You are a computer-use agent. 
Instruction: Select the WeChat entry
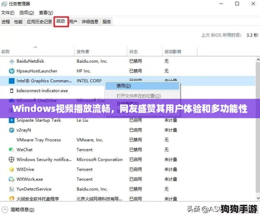pos(25,149)
